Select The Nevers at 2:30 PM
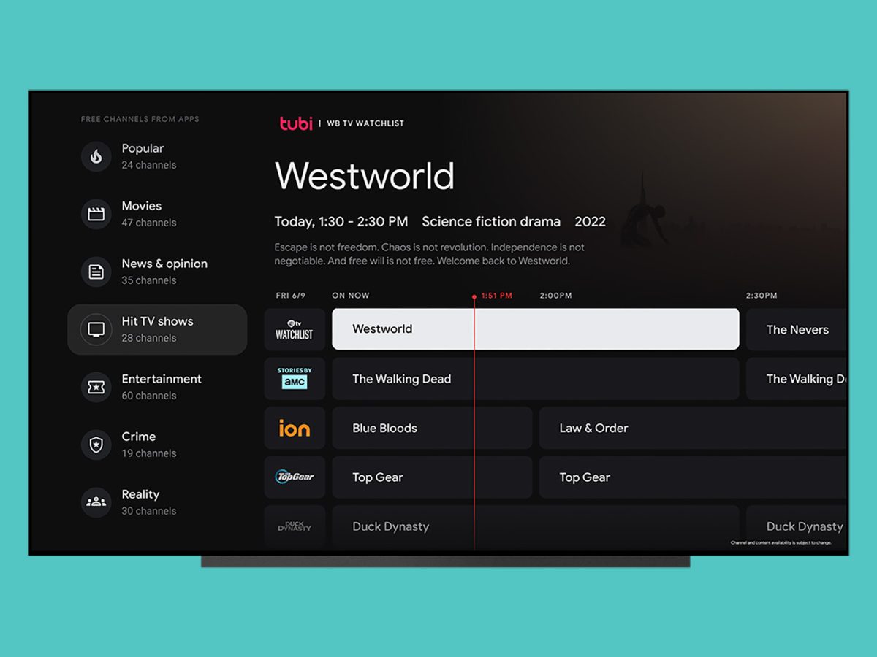The image size is (877, 657). click(796, 330)
